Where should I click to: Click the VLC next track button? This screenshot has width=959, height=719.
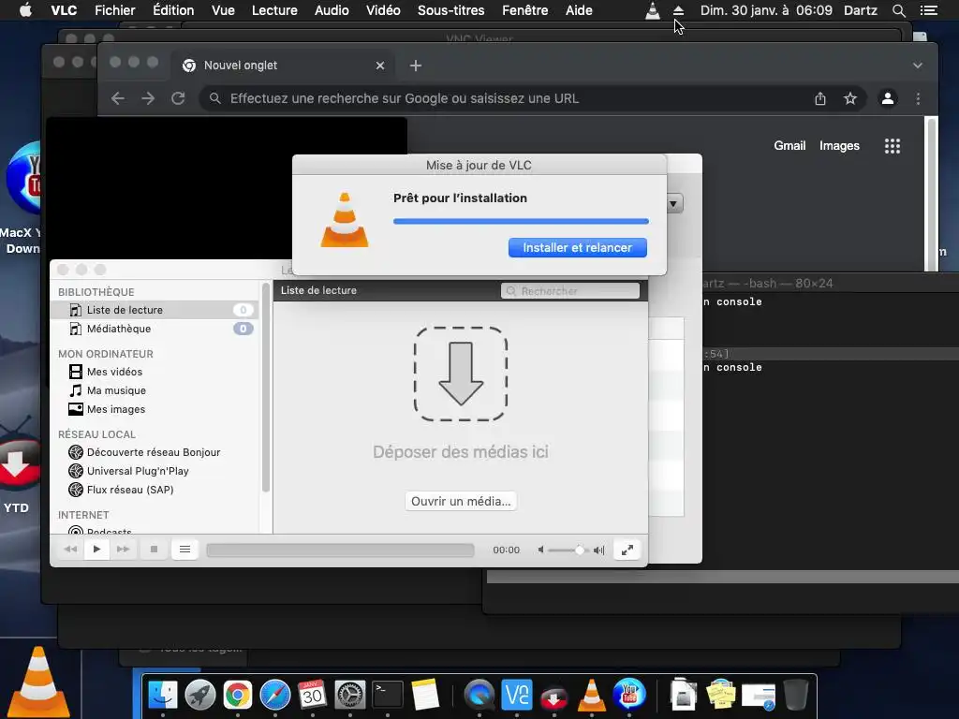tap(123, 549)
